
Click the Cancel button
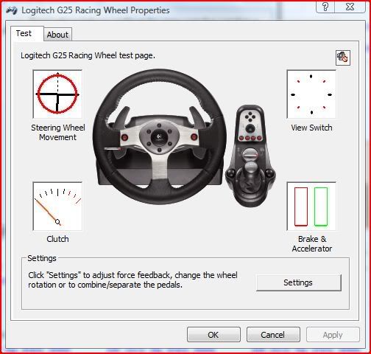click(x=273, y=335)
